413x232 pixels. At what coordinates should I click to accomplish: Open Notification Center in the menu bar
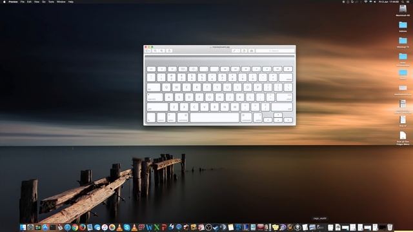tap(408, 1)
